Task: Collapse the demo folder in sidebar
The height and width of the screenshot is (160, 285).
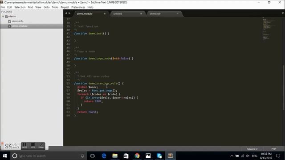Action: (x=3, y=16)
